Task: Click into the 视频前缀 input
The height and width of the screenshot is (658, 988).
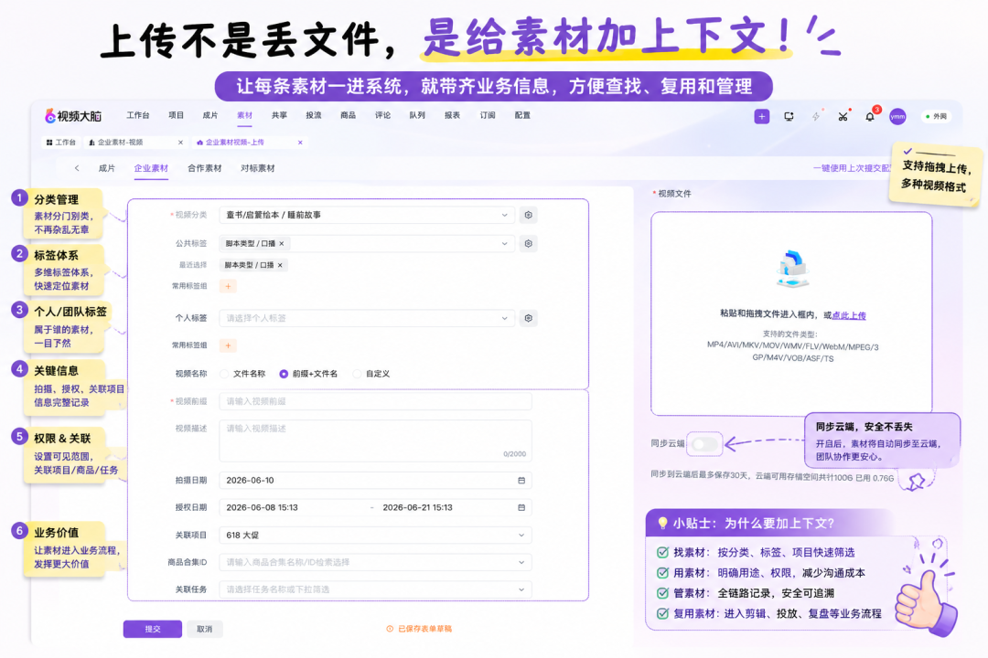Action: point(376,401)
